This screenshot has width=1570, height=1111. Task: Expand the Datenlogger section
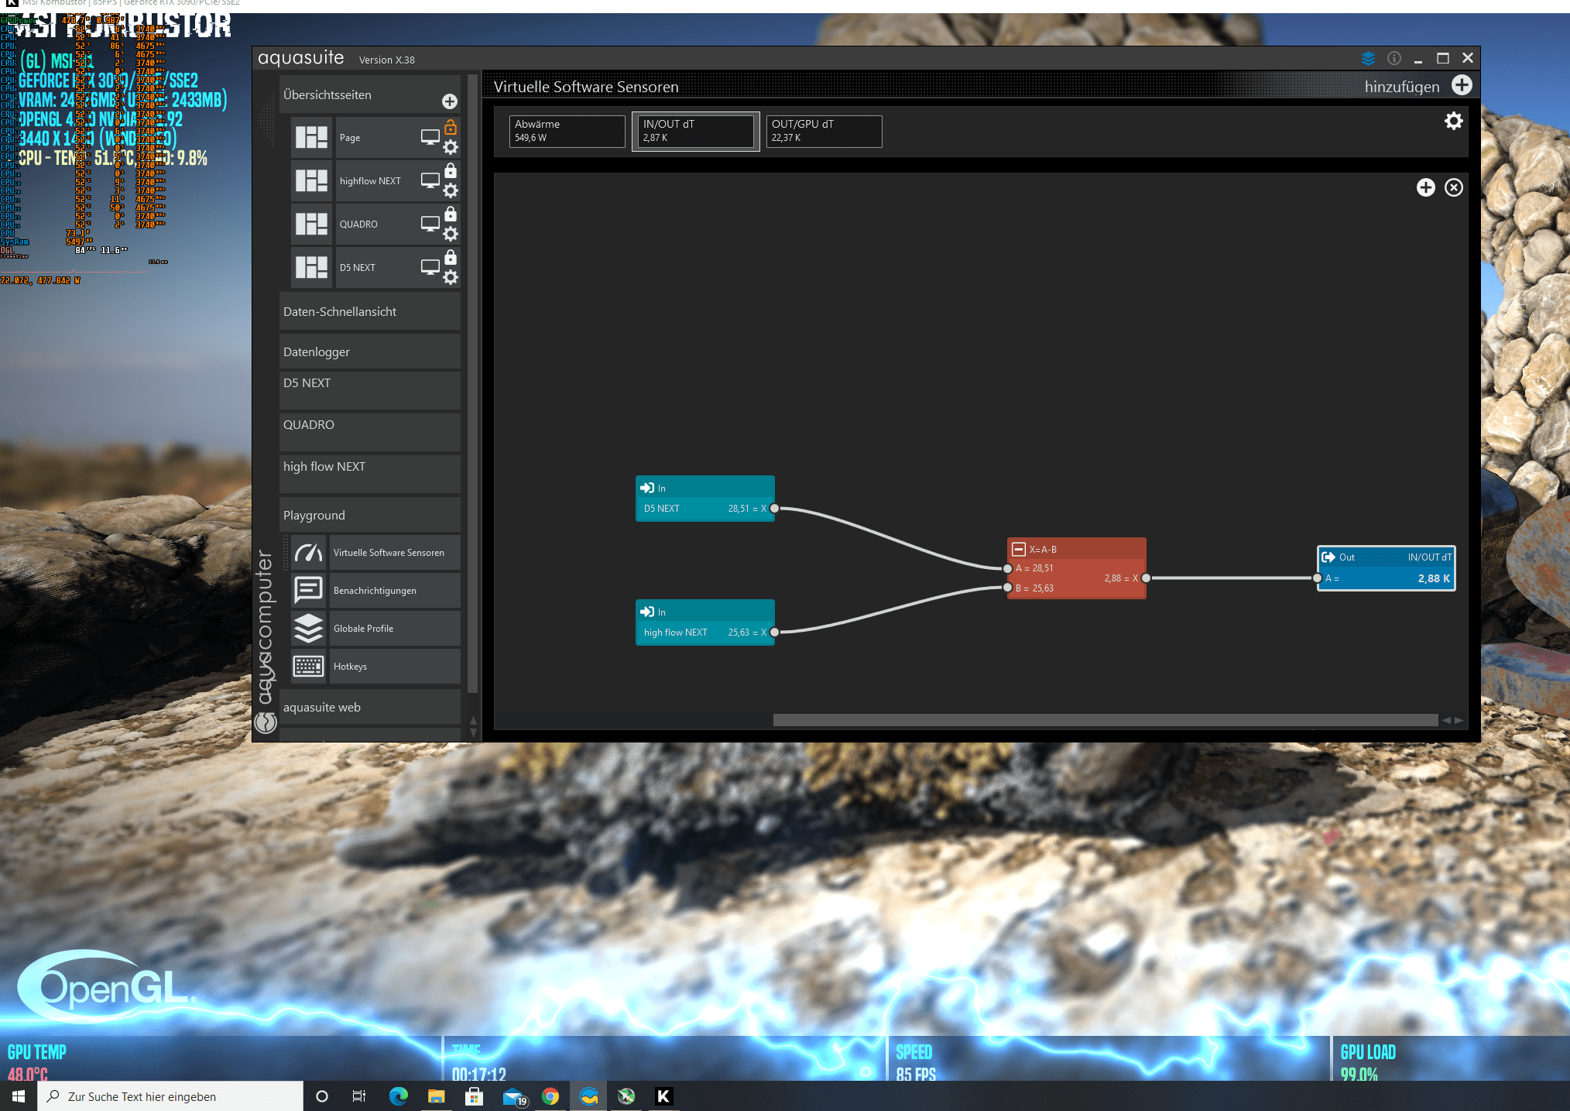[369, 351]
